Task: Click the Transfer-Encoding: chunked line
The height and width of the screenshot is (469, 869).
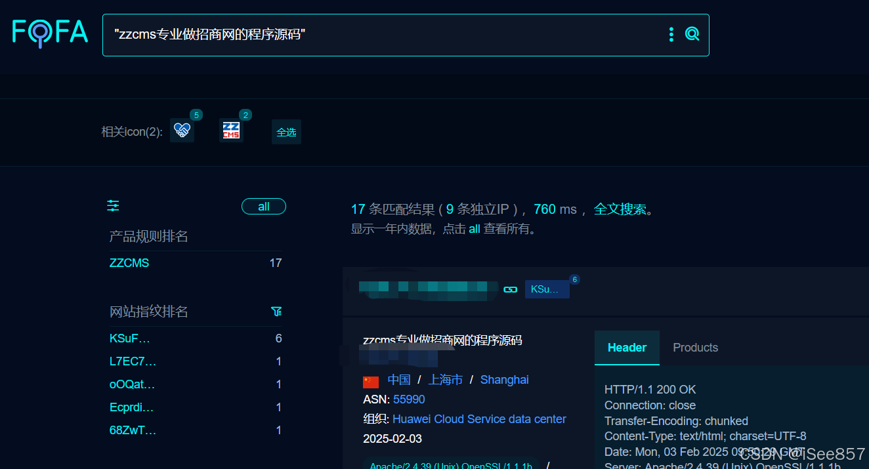Action: pyautogui.click(x=676, y=421)
